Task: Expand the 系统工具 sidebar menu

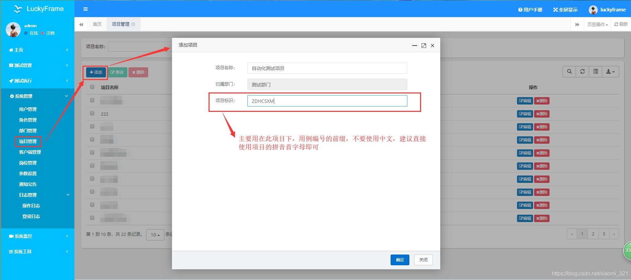Action: click(38, 252)
